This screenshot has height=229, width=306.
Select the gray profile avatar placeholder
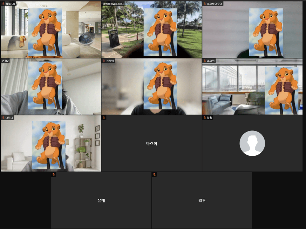pos(252,143)
